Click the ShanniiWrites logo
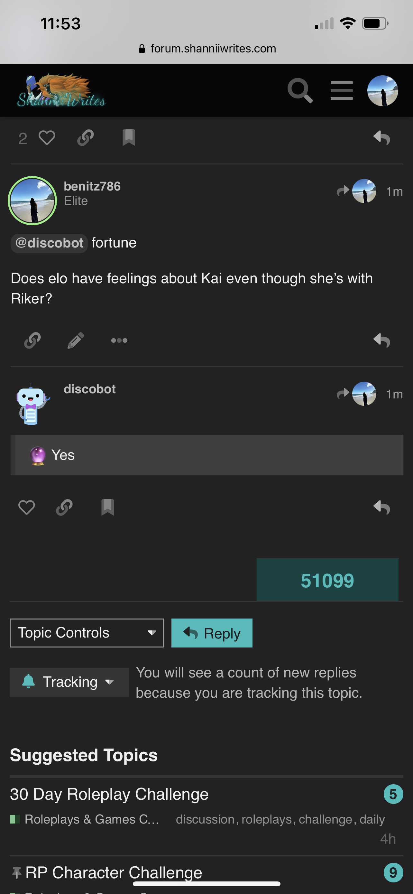The width and height of the screenshot is (413, 894). pyautogui.click(x=61, y=90)
